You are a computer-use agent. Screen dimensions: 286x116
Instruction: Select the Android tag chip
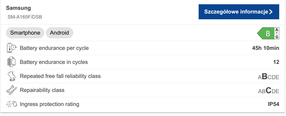pos(59,33)
